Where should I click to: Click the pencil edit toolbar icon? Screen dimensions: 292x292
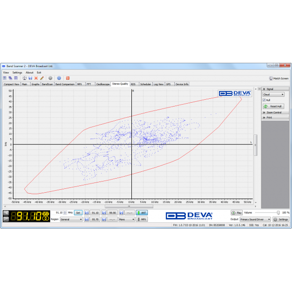tap(42, 78)
